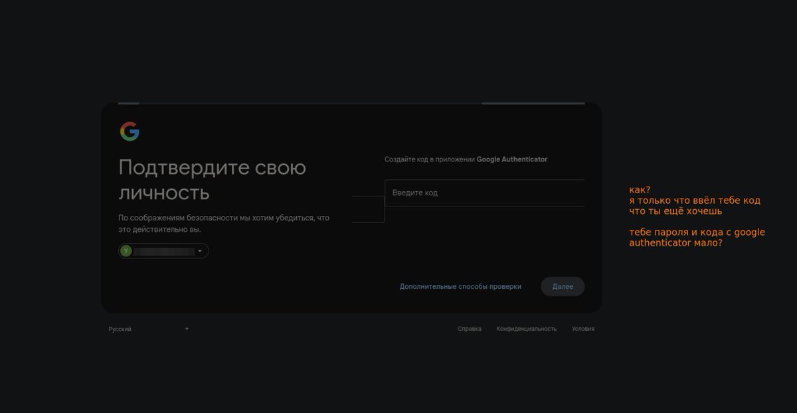Open the 'Конфиденциальность' footer link

pyautogui.click(x=527, y=329)
